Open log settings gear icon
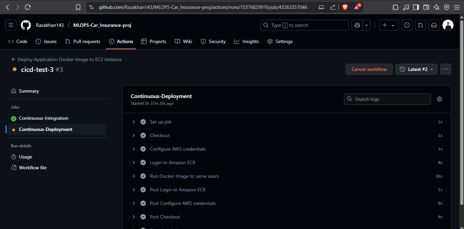 coord(440,99)
